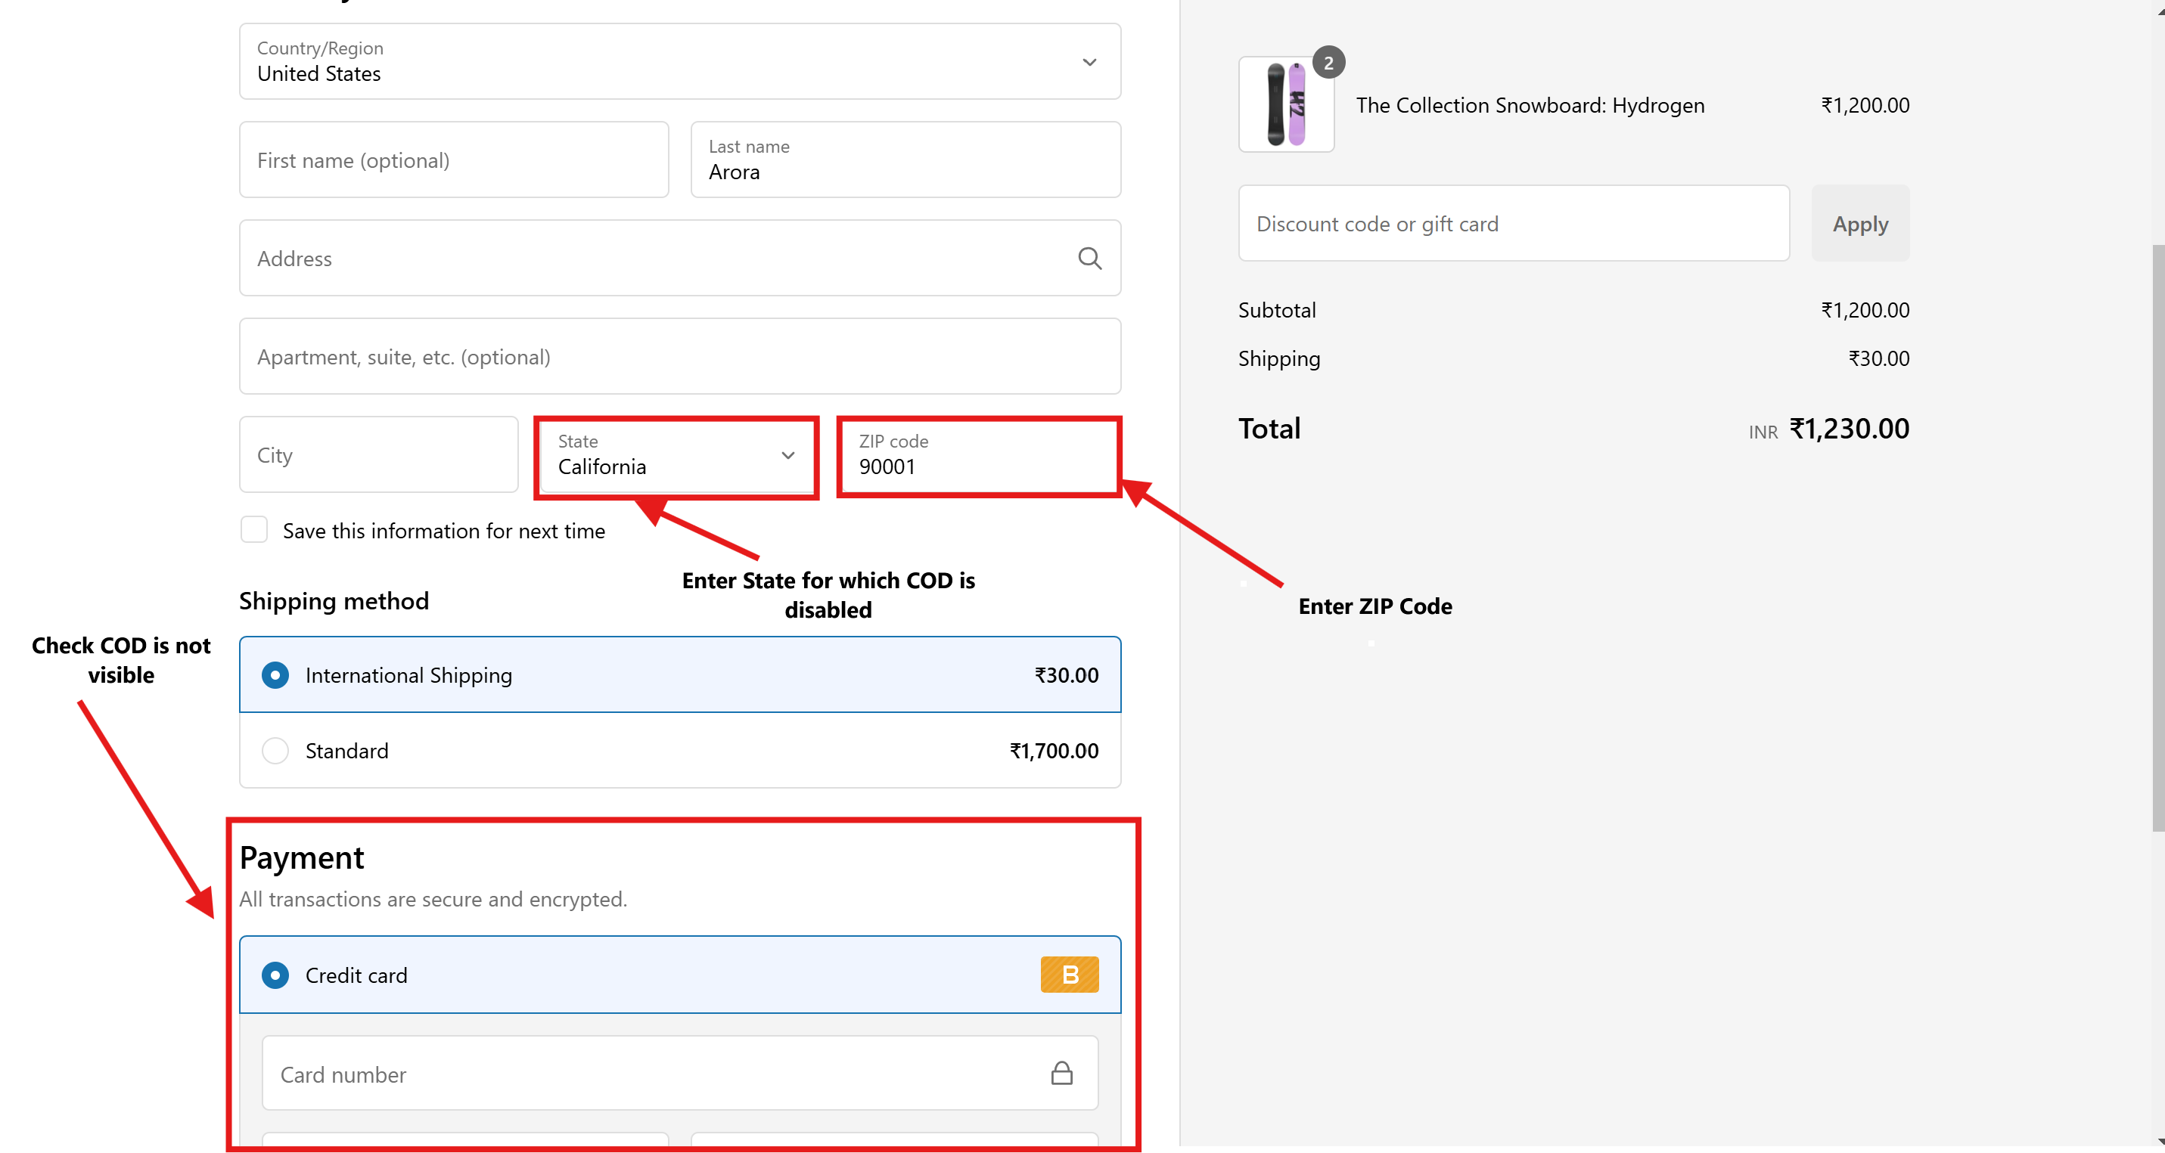Choose the Standard shipping method
The height and width of the screenshot is (1153, 2165).
pos(275,750)
